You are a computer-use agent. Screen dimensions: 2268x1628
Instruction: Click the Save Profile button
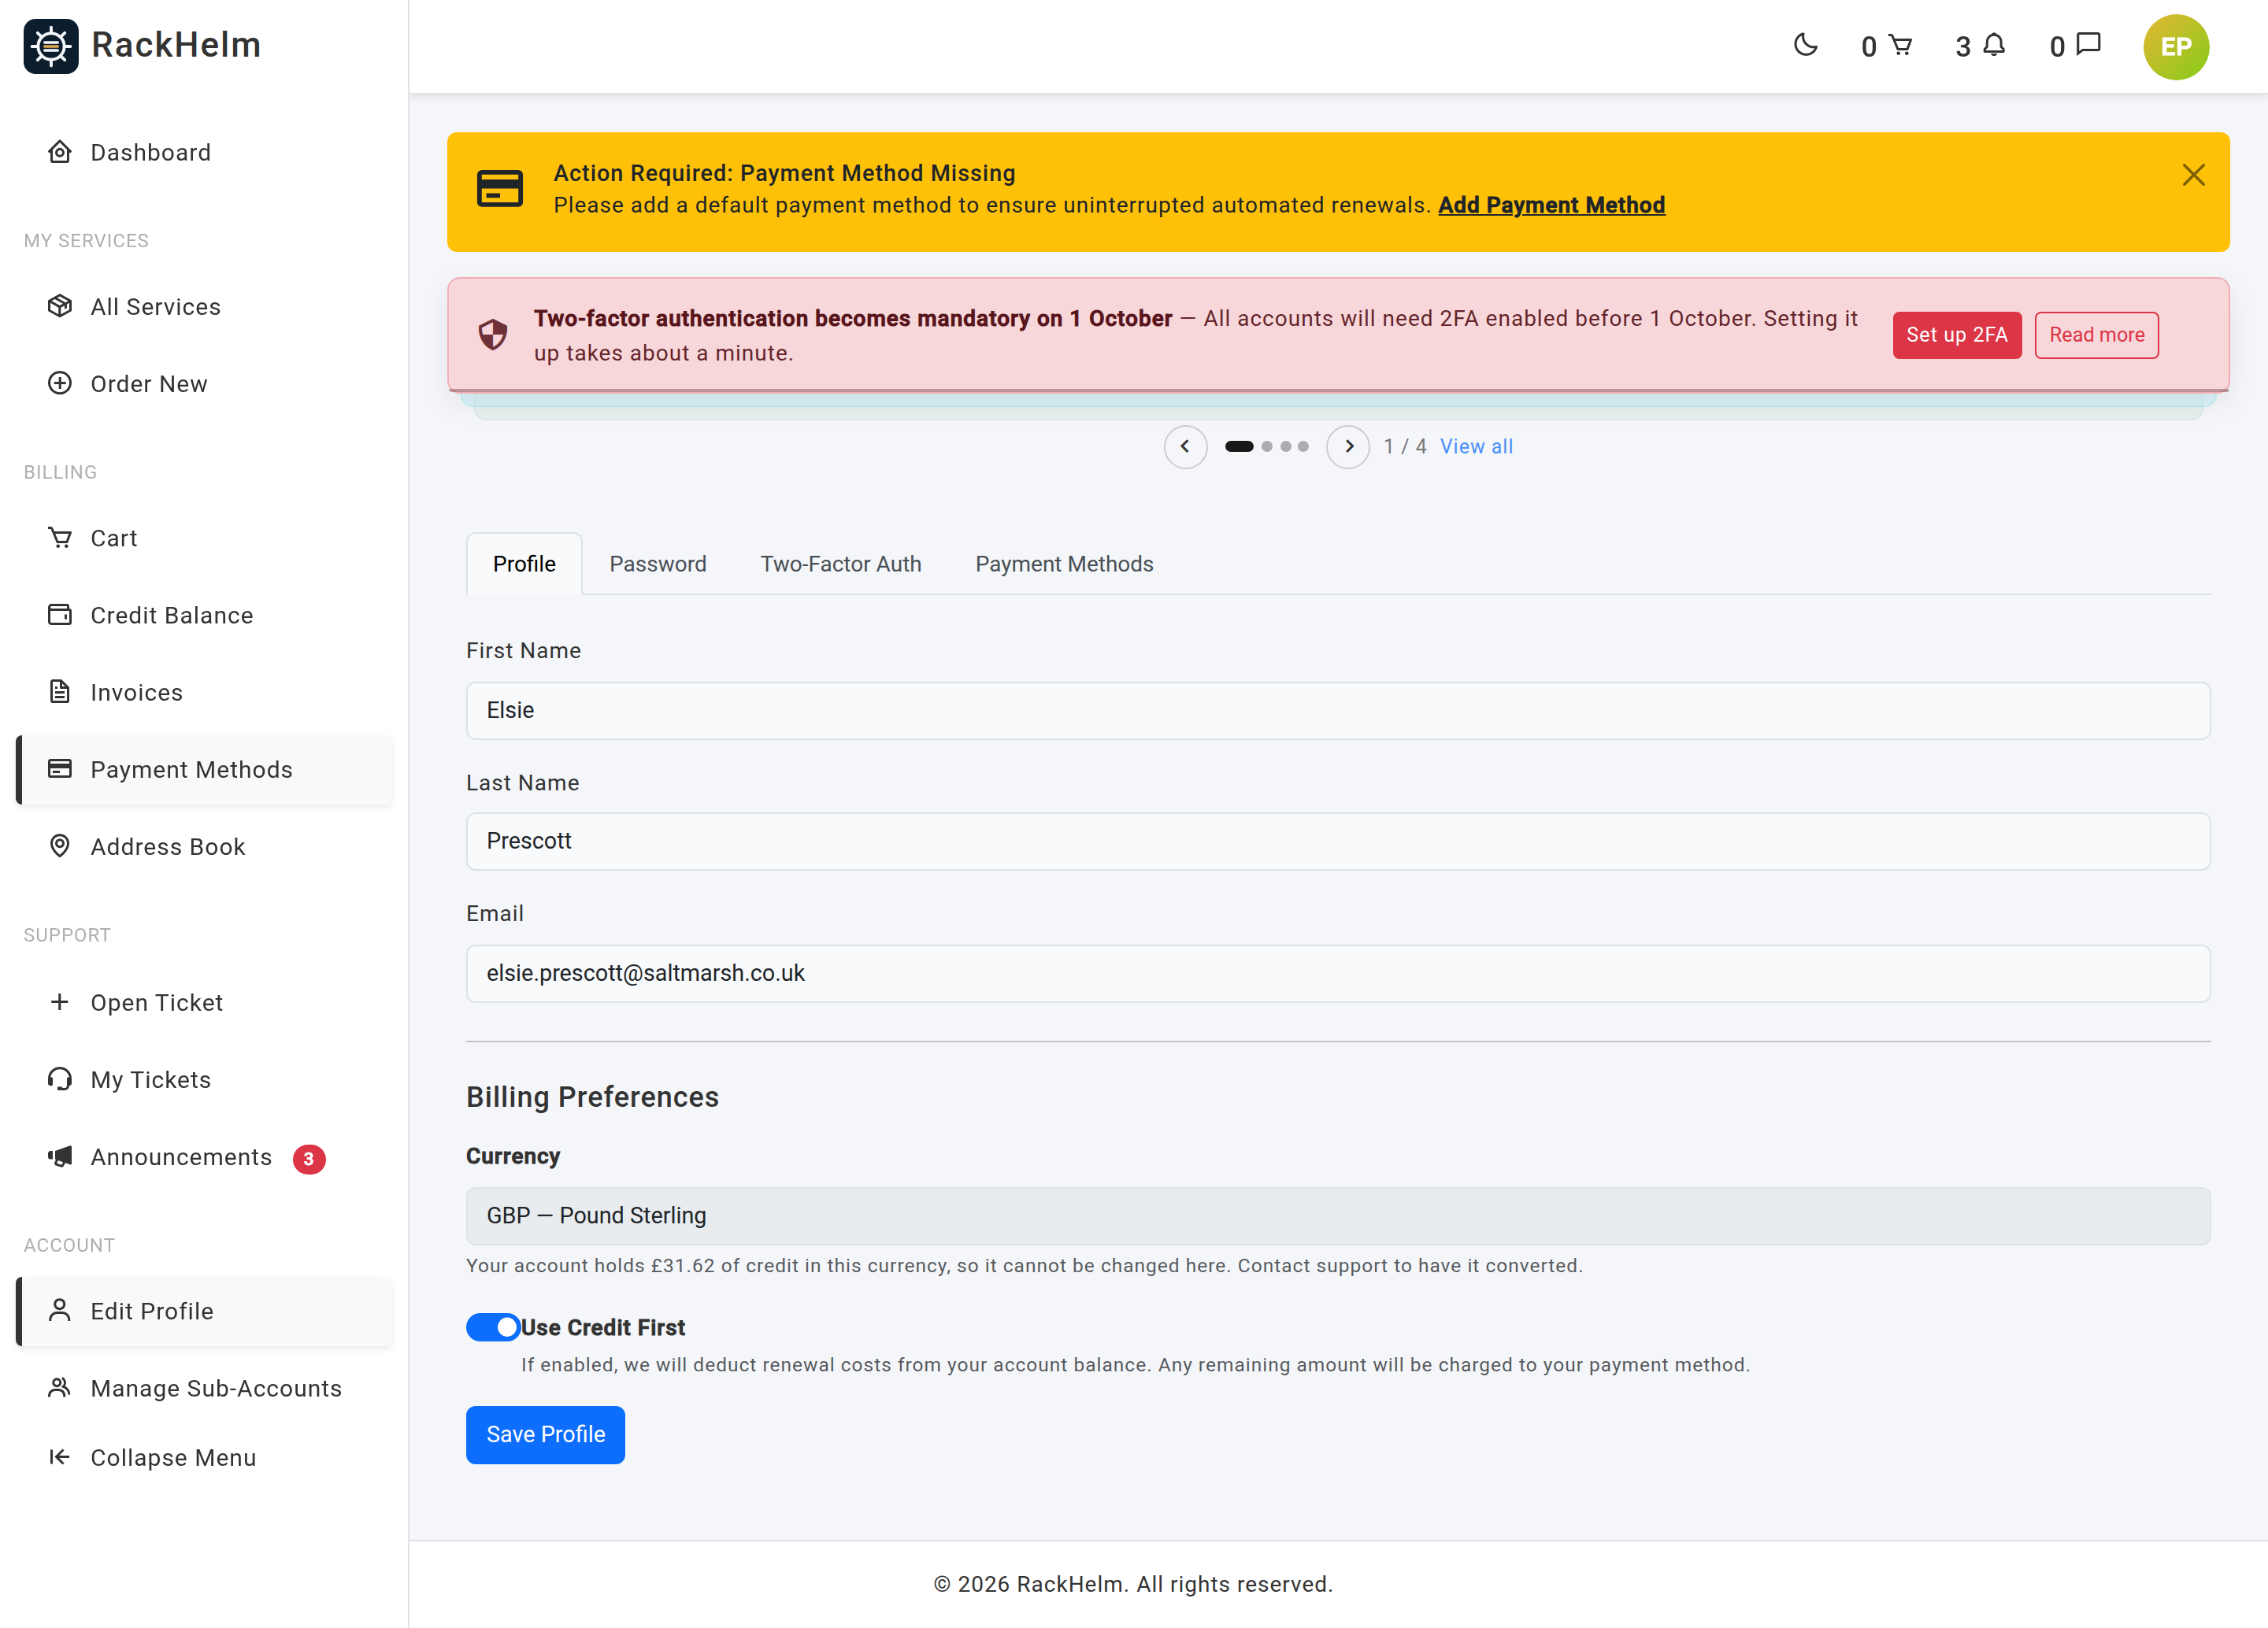click(x=545, y=1434)
